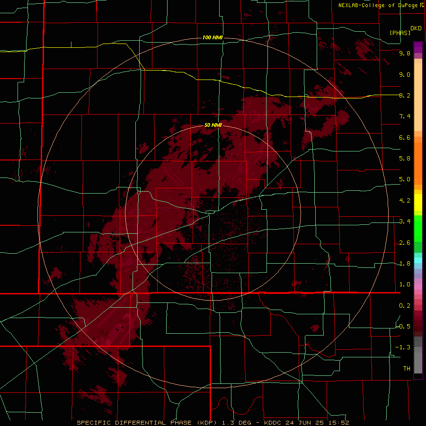Click the 0.2 scale value

click(x=405, y=306)
